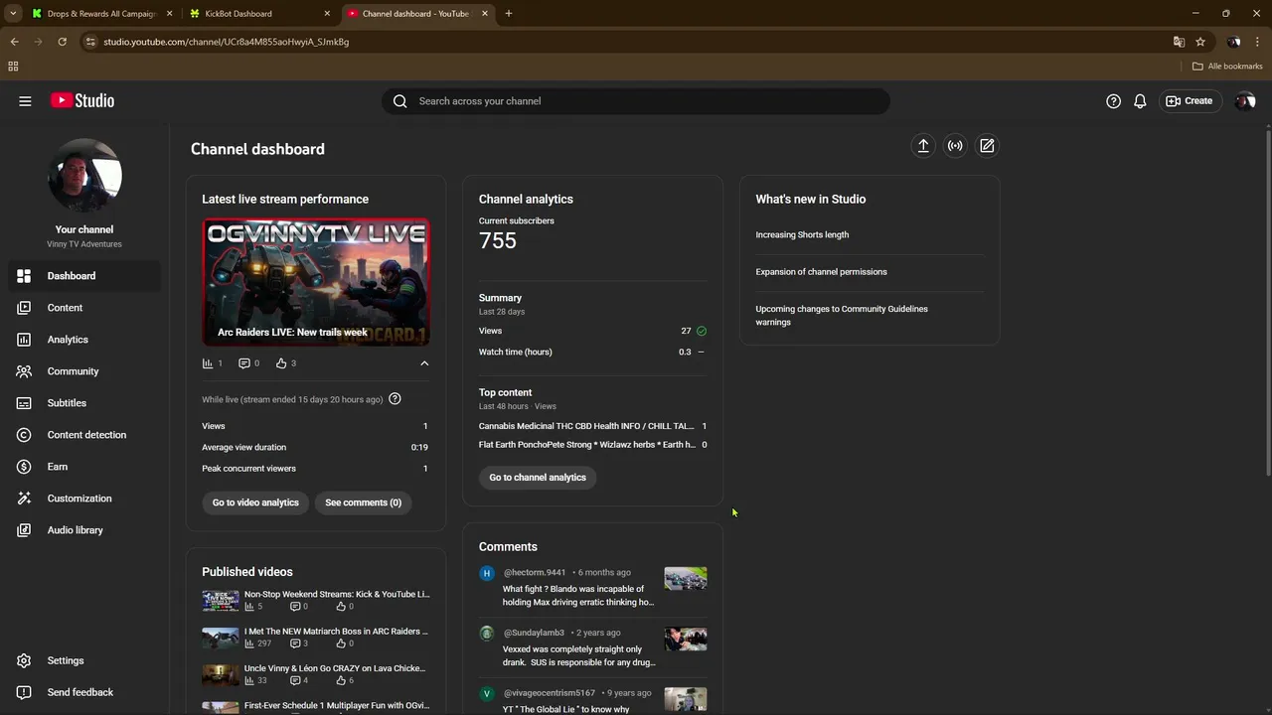The image size is (1272, 715).
Task: Click the browser address bar URL
Action: [x=227, y=42]
